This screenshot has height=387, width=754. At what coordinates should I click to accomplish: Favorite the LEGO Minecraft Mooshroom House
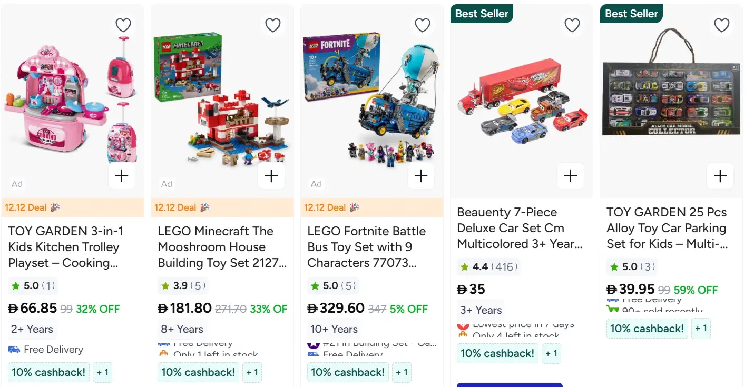[x=272, y=25]
